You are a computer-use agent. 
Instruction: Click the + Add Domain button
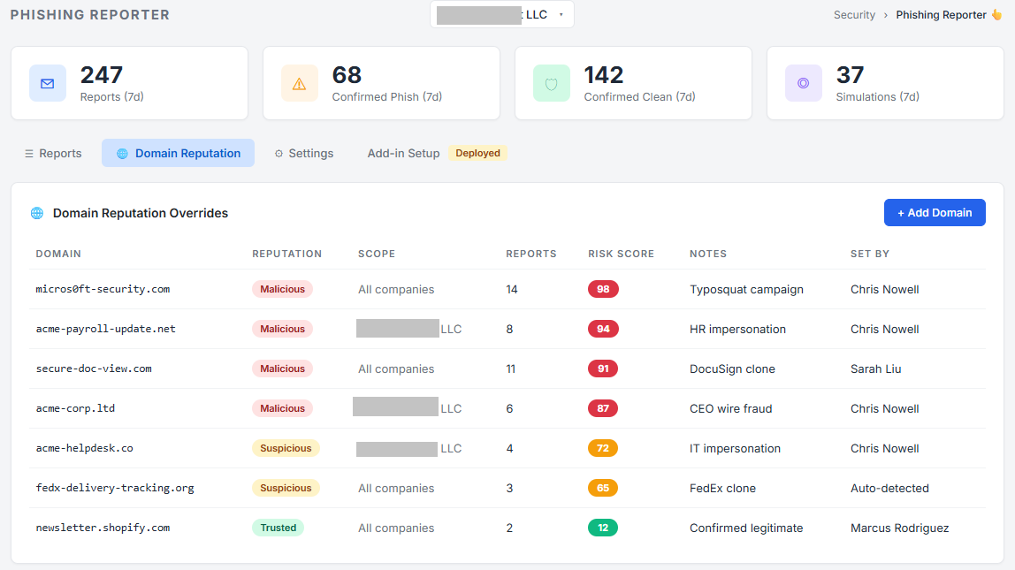click(935, 212)
